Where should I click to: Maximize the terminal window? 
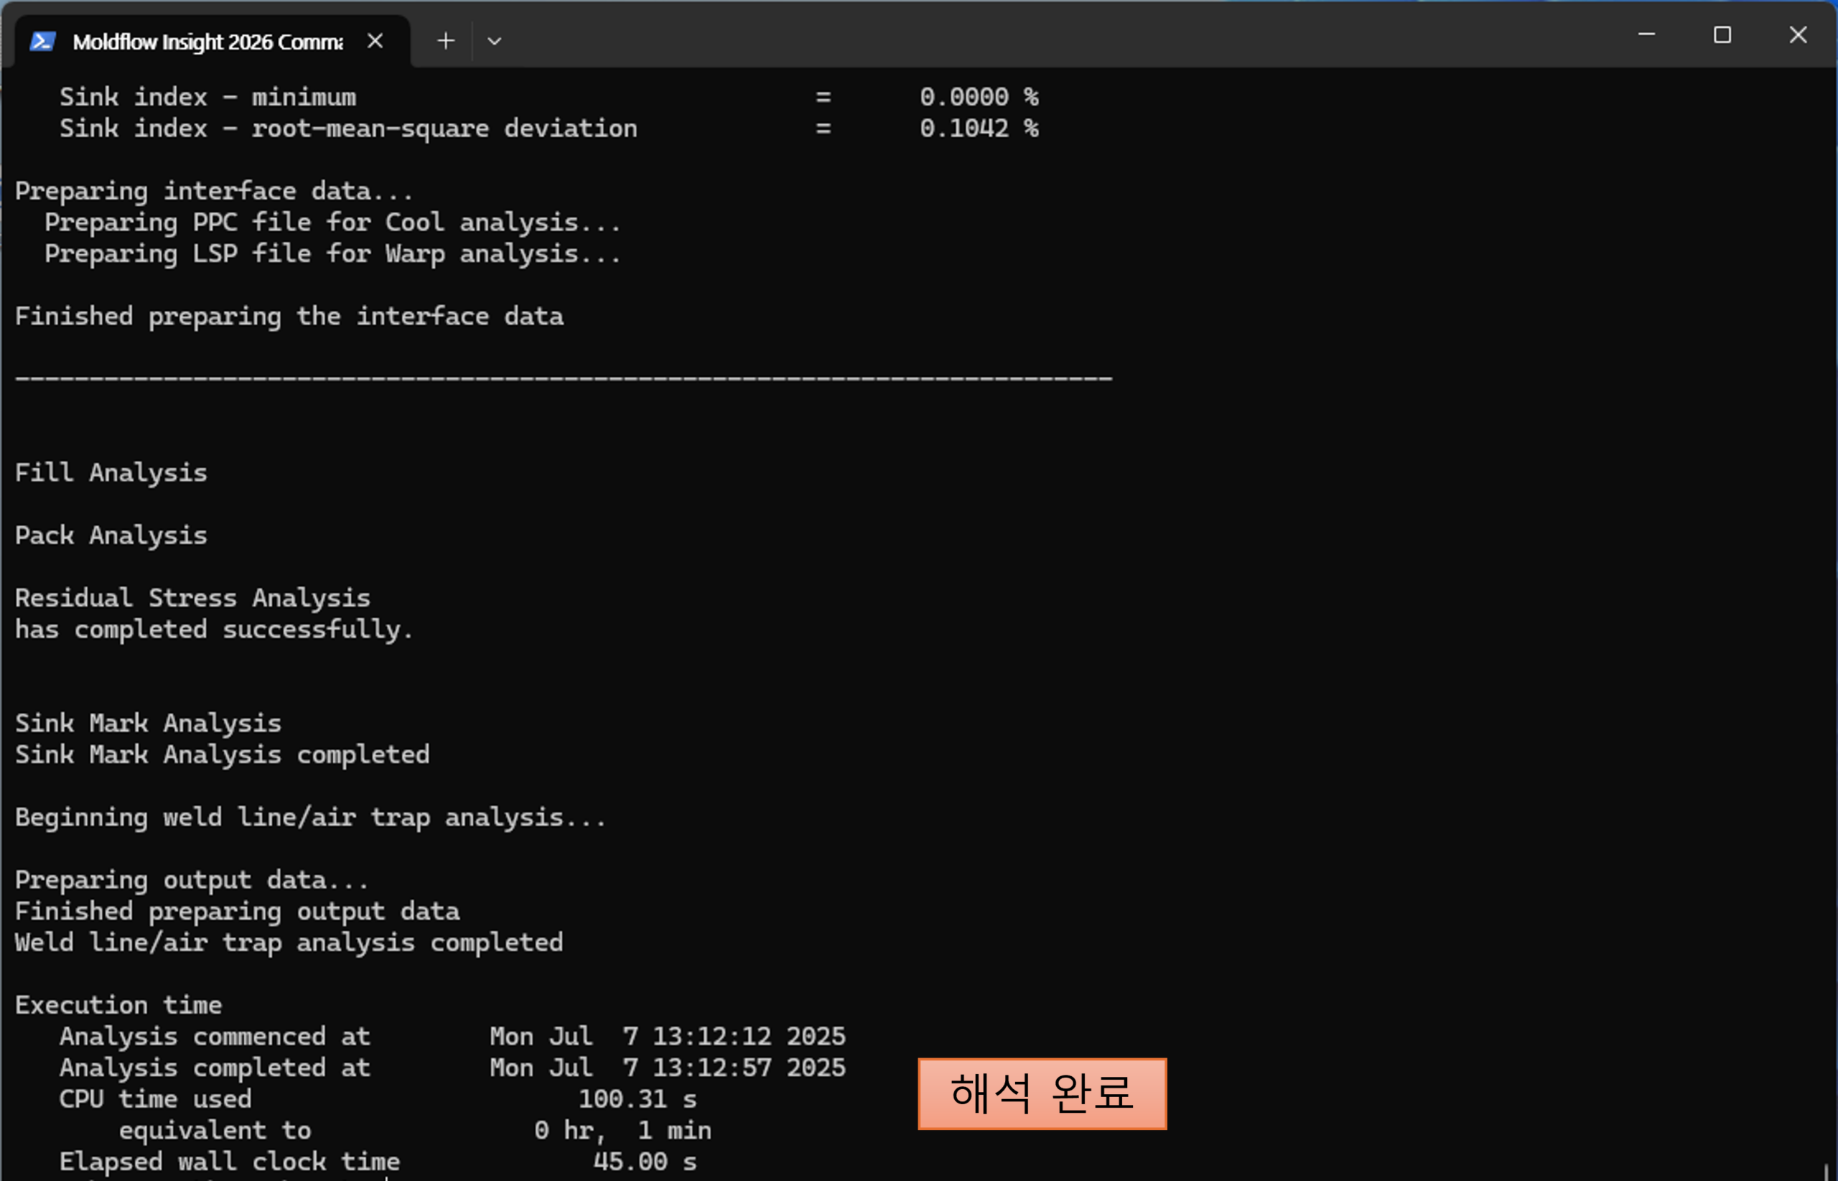coord(1722,34)
